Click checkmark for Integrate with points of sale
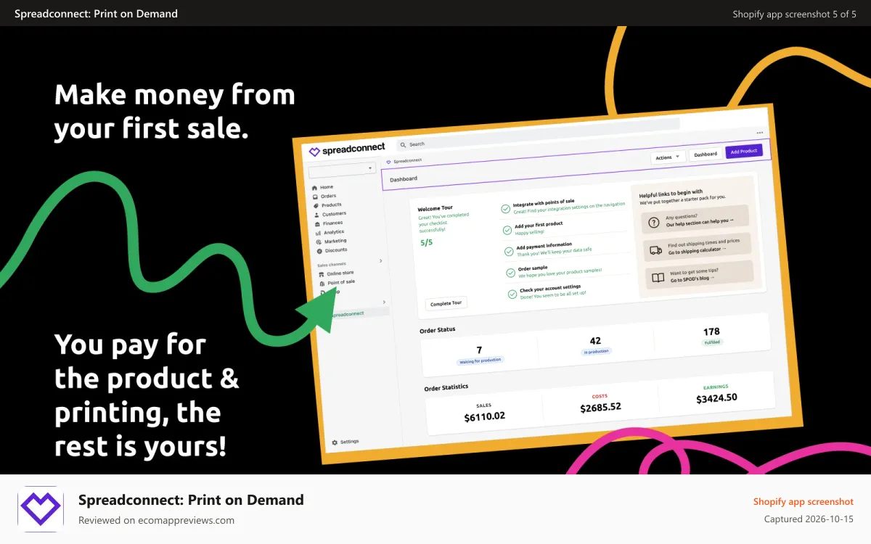This screenshot has width=871, height=544. [x=505, y=209]
